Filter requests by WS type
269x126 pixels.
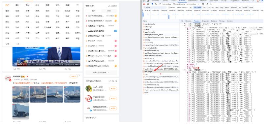pos(240,8)
